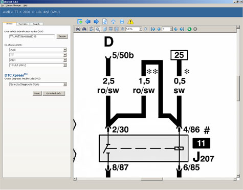The image size is (243, 190).
Task: Click the blue home icon
Action: point(113,22)
